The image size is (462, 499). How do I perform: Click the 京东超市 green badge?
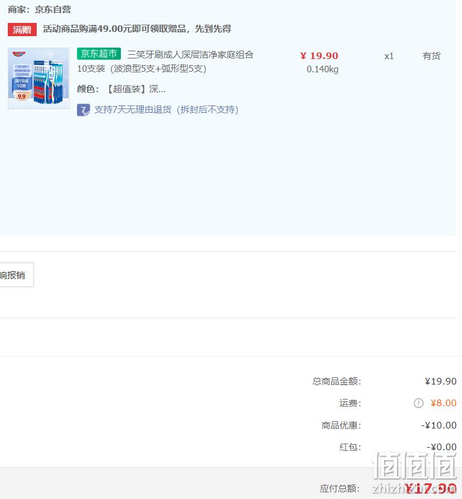[x=99, y=54]
